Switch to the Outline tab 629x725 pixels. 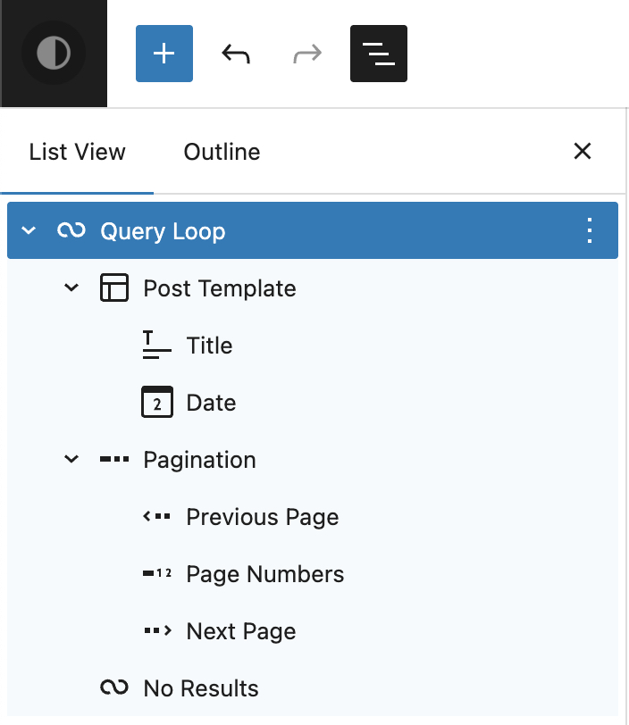click(222, 152)
